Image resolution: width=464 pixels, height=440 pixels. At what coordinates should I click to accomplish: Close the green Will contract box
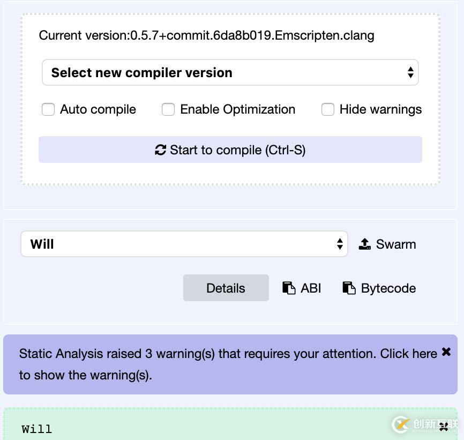[x=444, y=427]
